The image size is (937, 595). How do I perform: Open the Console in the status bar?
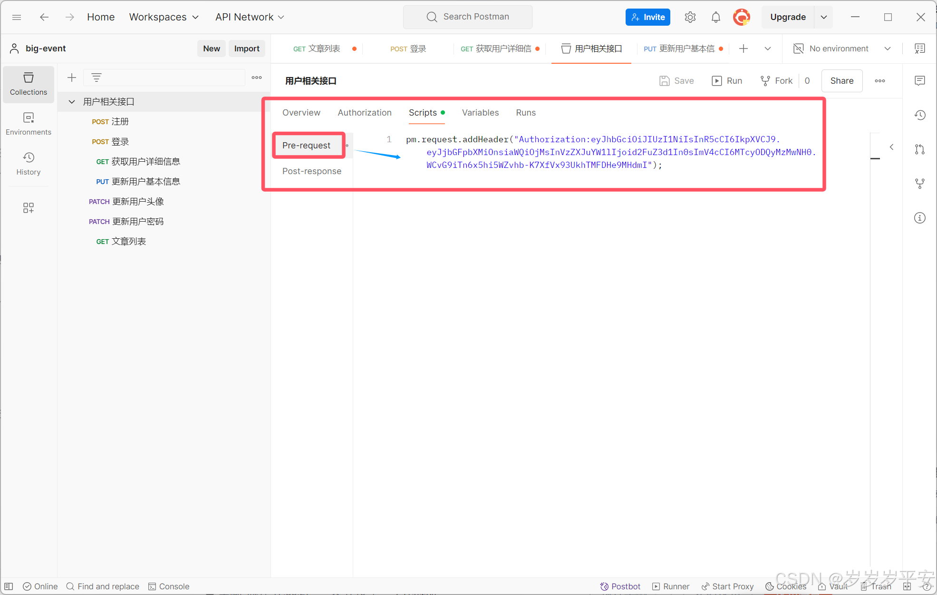[169, 586]
